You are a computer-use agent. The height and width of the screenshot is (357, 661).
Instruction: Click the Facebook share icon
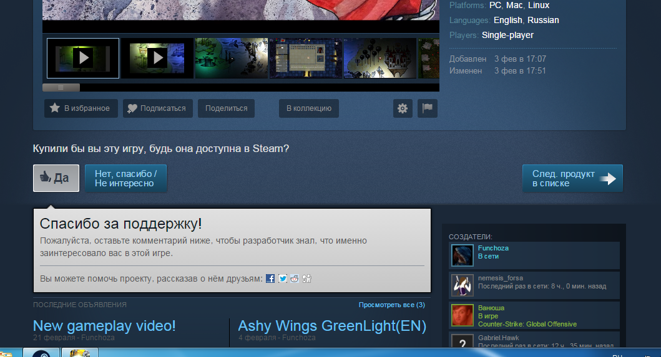click(270, 278)
